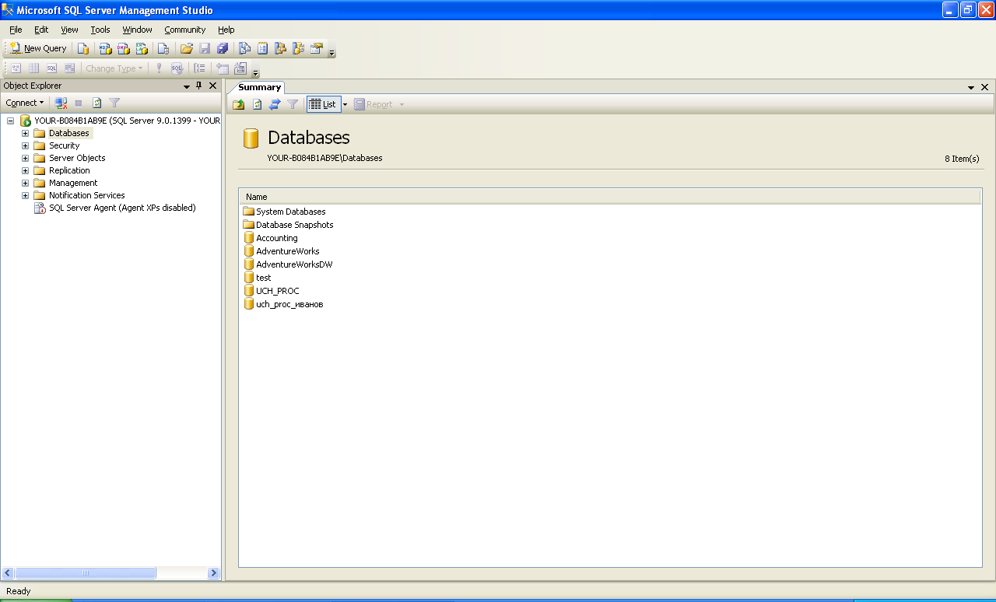Open an Analysis Services DMX Query
Screen dimensions: 996x602
coord(124,48)
